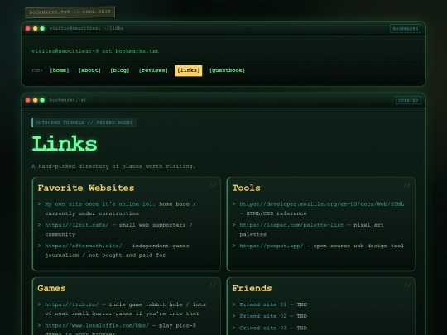Screen dimensions: 447x335
Task: Click the // mark in Favorite Websites card
Action: coord(213,185)
